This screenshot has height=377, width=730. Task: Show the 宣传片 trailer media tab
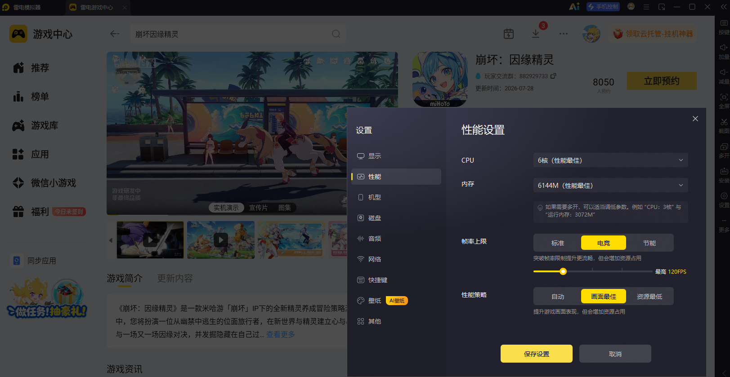coord(258,208)
